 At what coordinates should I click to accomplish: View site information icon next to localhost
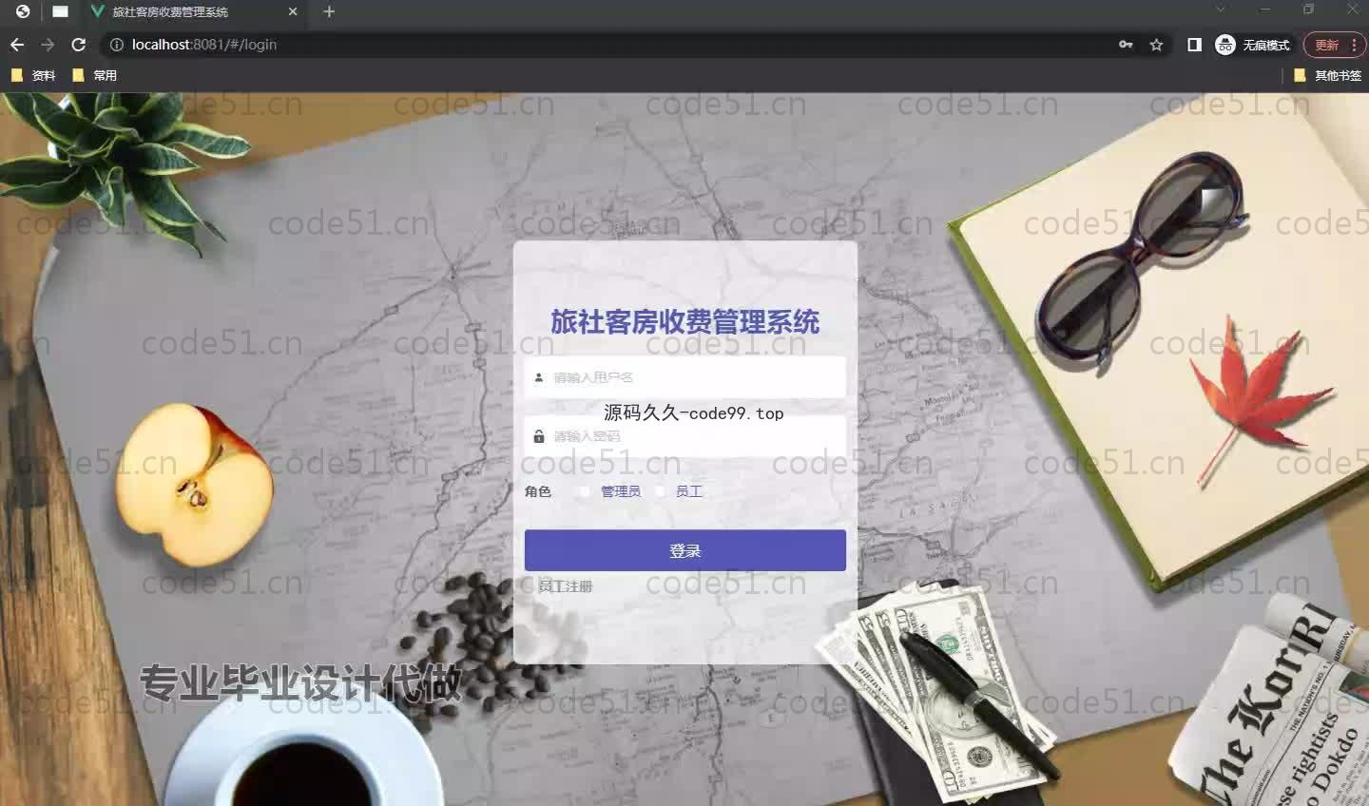tap(117, 45)
